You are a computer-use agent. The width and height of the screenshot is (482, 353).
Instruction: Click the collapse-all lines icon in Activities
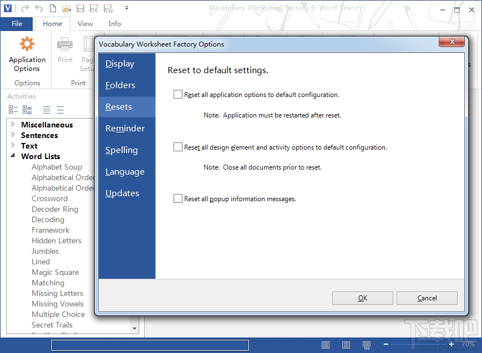(x=60, y=110)
